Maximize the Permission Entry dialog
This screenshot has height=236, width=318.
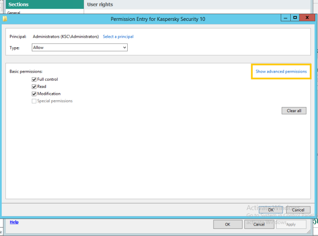[295, 18]
